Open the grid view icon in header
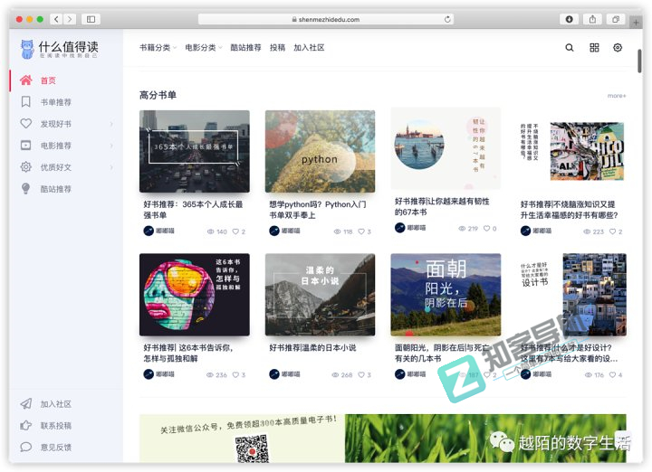The width and height of the screenshot is (652, 472). click(594, 48)
